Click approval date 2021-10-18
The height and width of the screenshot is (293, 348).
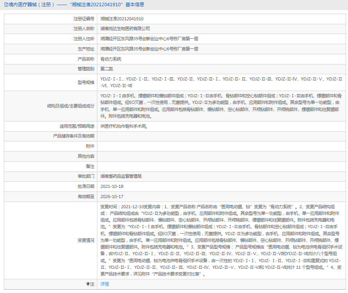click(112, 186)
